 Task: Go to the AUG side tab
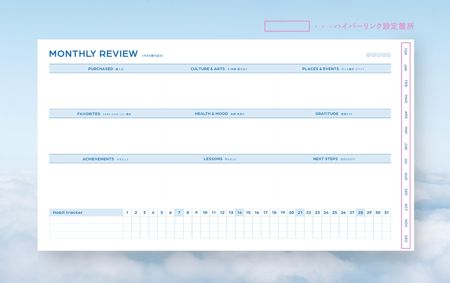coord(406,176)
